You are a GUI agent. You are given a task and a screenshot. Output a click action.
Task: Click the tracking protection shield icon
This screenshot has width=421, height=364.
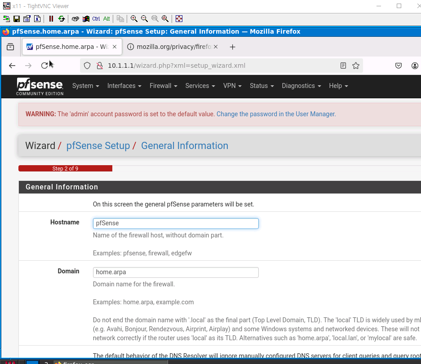(87, 66)
